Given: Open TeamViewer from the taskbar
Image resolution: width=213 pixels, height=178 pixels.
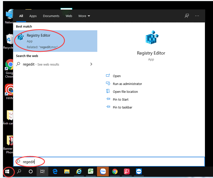Looking at the screenshot, I should 139,172.
